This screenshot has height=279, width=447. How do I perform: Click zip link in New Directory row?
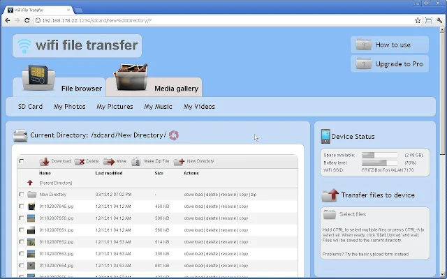click(x=254, y=195)
